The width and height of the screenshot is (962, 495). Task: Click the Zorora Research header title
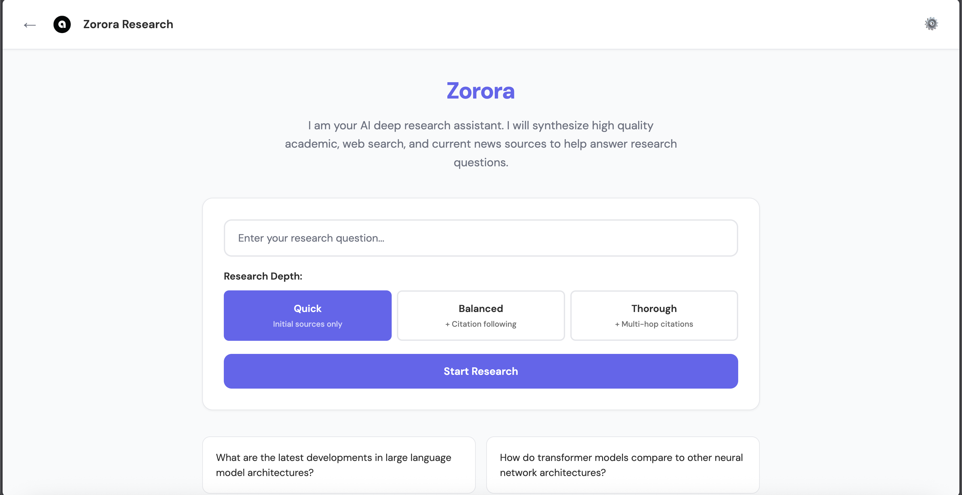pos(128,24)
